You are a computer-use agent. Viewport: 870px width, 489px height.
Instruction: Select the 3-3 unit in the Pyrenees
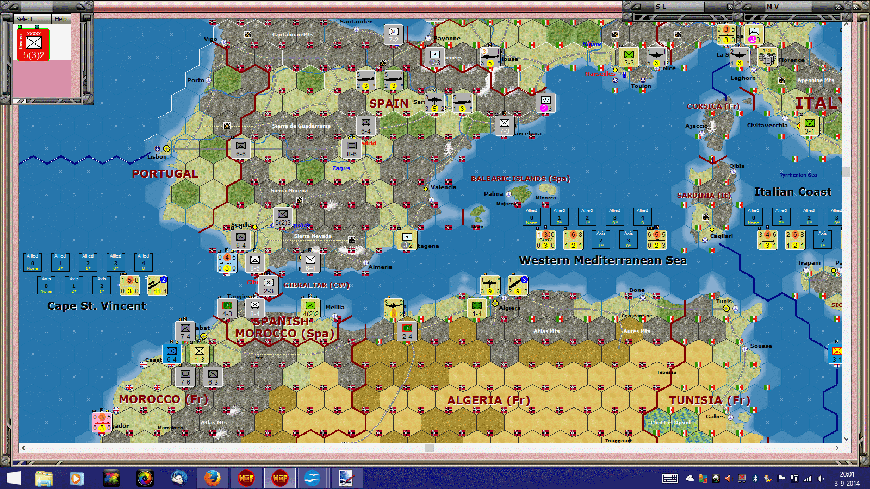click(x=435, y=58)
